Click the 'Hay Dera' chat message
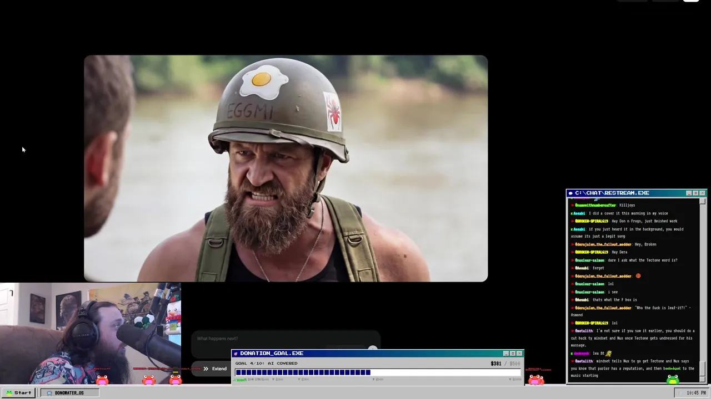This screenshot has width=711, height=399. [x=619, y=252]
